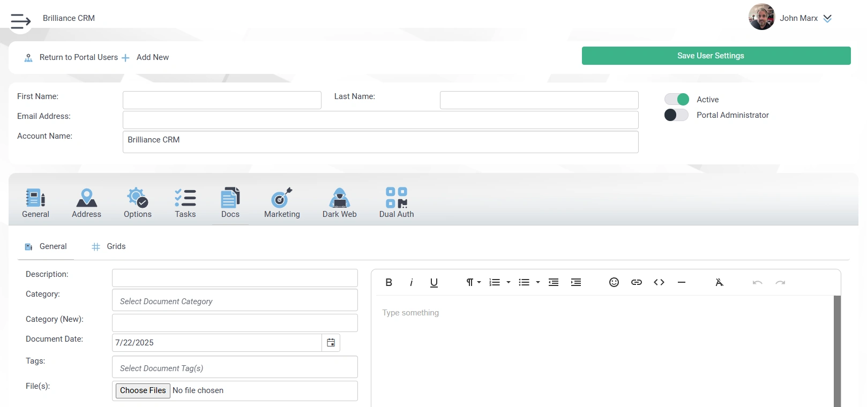Open the Select Document Category dropdown
Image resolution: width=867 pixels, height=407 pixels.
[x=235, y=301]
